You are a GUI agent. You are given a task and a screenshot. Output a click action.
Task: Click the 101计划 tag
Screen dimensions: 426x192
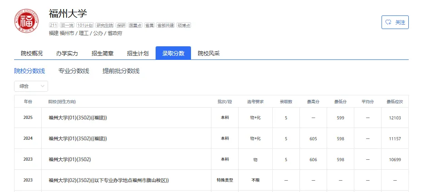[85, 25]
